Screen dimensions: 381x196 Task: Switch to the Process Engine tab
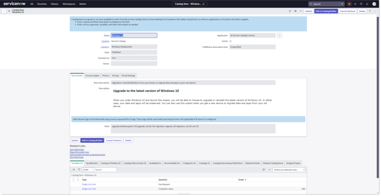92,76
